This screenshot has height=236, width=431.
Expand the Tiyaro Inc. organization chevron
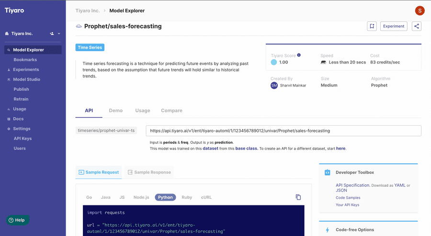[x=59, y=33]
